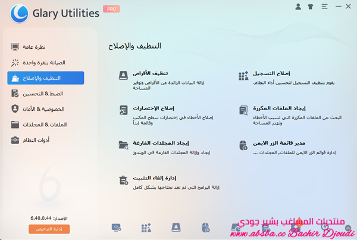Click the skin/theme shirt icon

click(x=311, y=7)
